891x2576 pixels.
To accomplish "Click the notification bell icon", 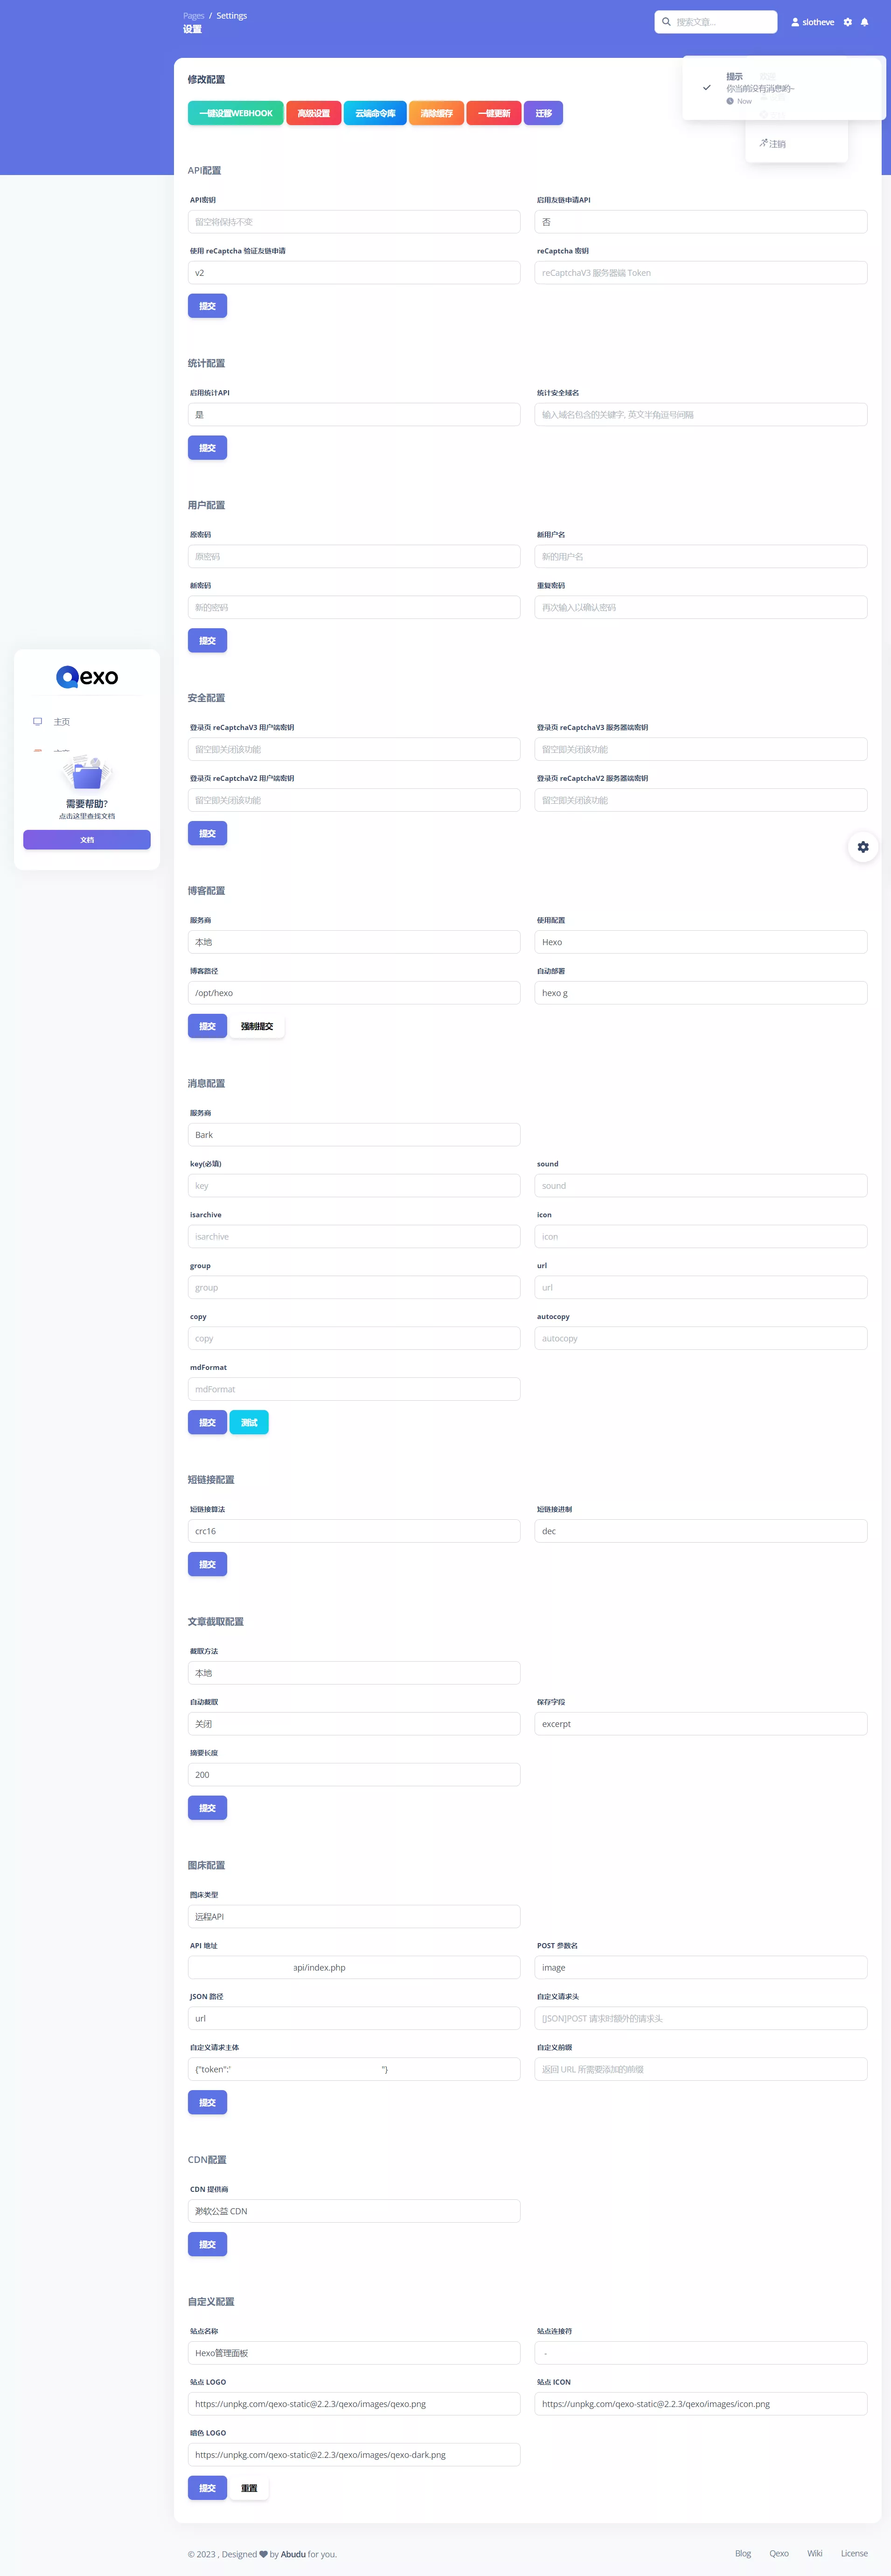I will (x=865, y=22).
